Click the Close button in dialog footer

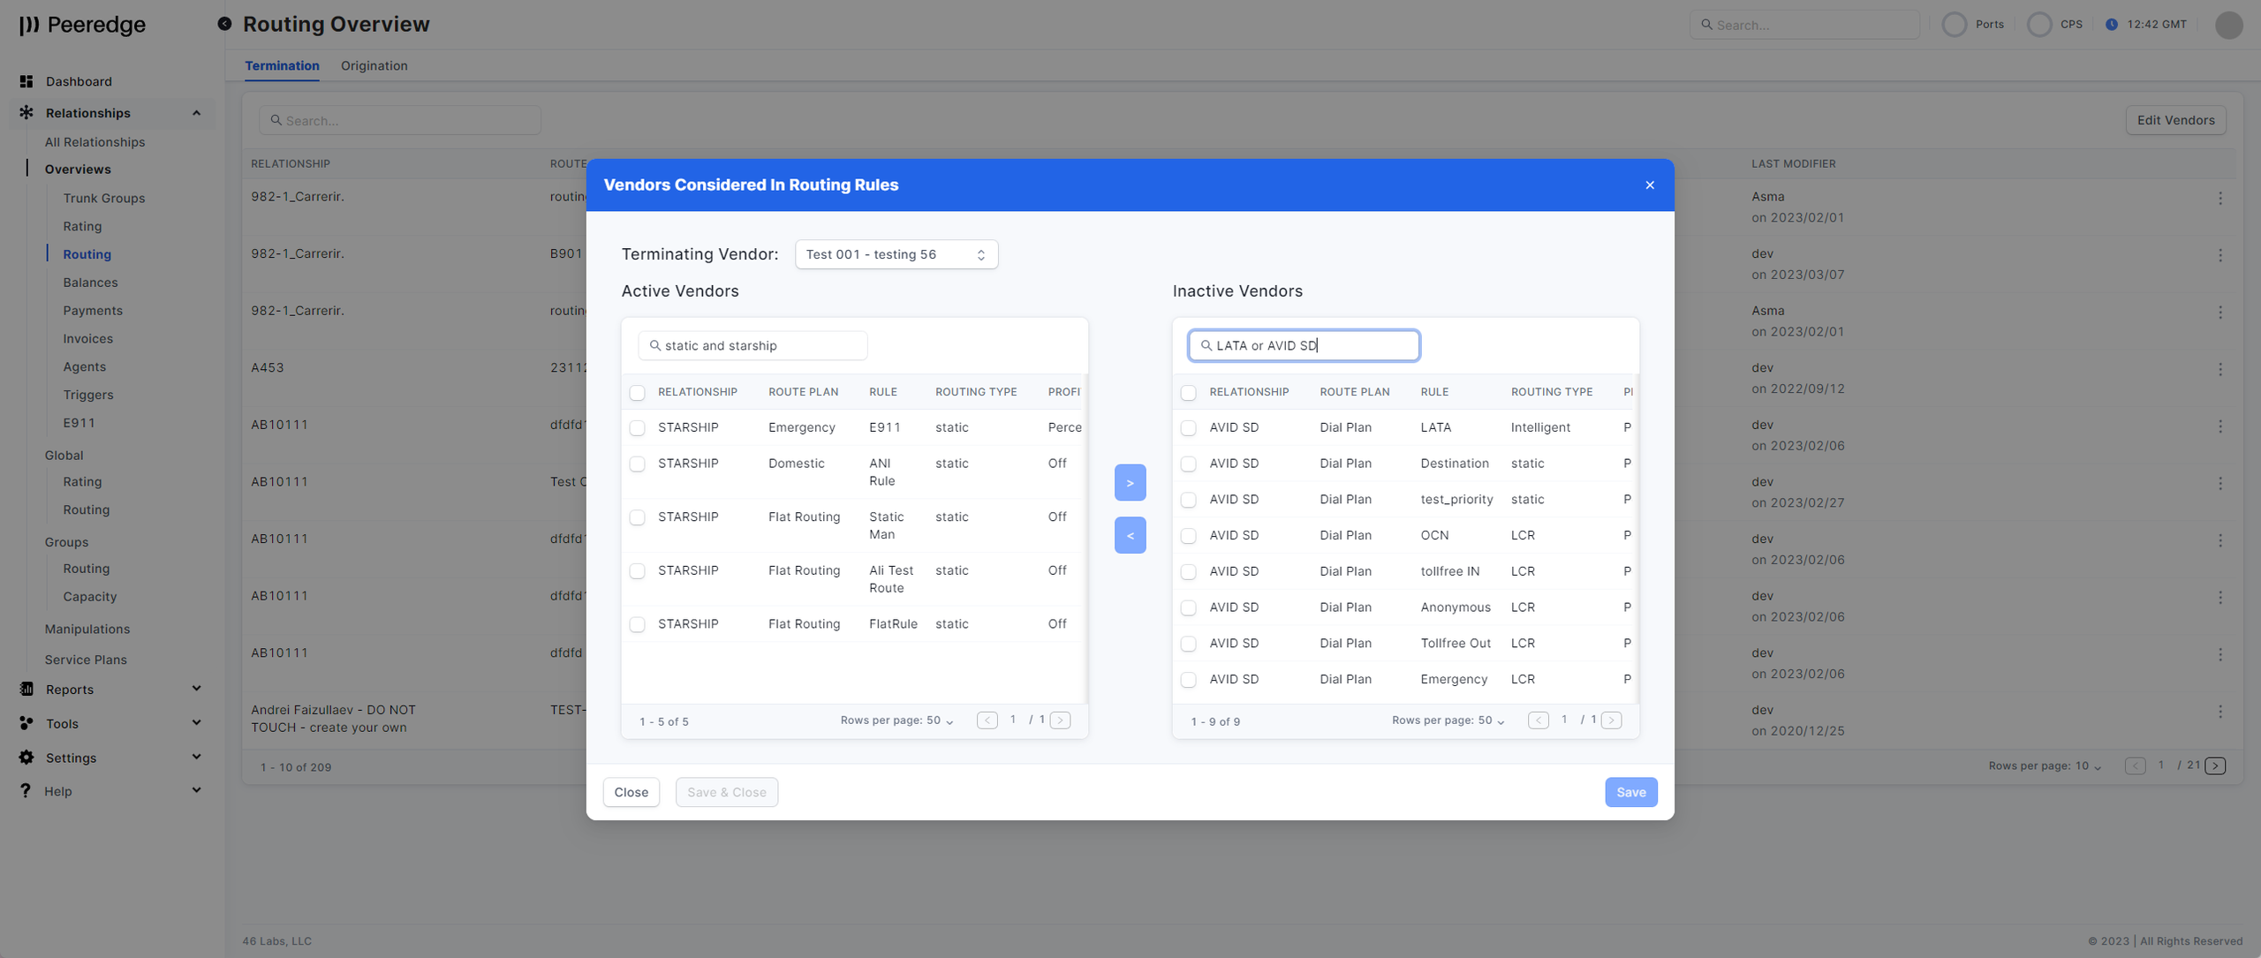631,792
